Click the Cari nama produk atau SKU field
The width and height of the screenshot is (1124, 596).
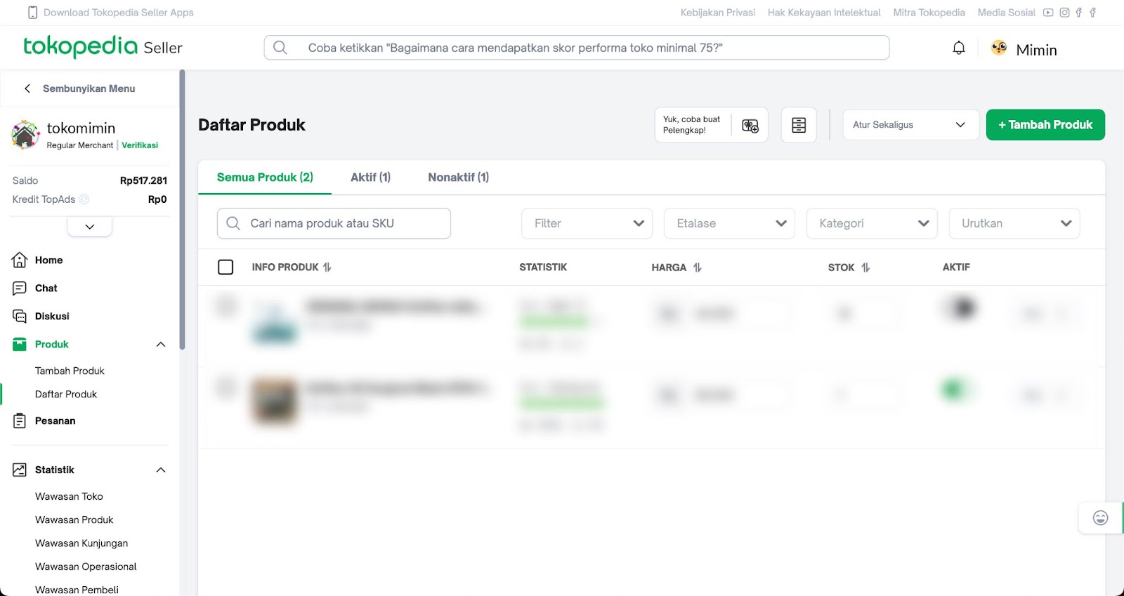point(334,223)
